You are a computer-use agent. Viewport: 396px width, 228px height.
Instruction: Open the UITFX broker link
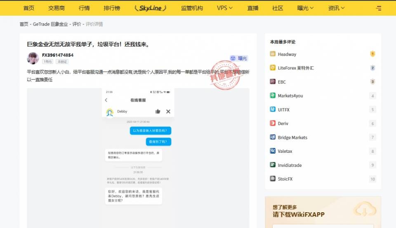click(x=283, y=110)
